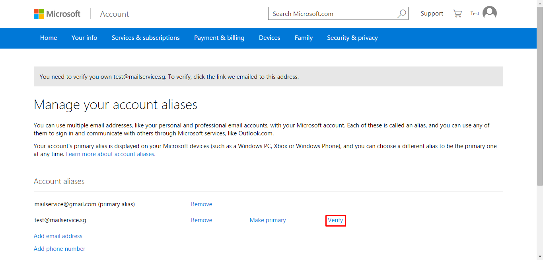Click the Test username text
The height and width of the screenshot is (260, 543).
point(475,14)
